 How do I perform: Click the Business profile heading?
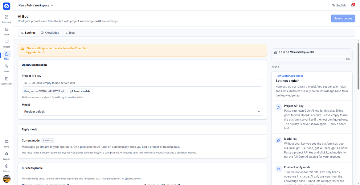click(32, 168)
